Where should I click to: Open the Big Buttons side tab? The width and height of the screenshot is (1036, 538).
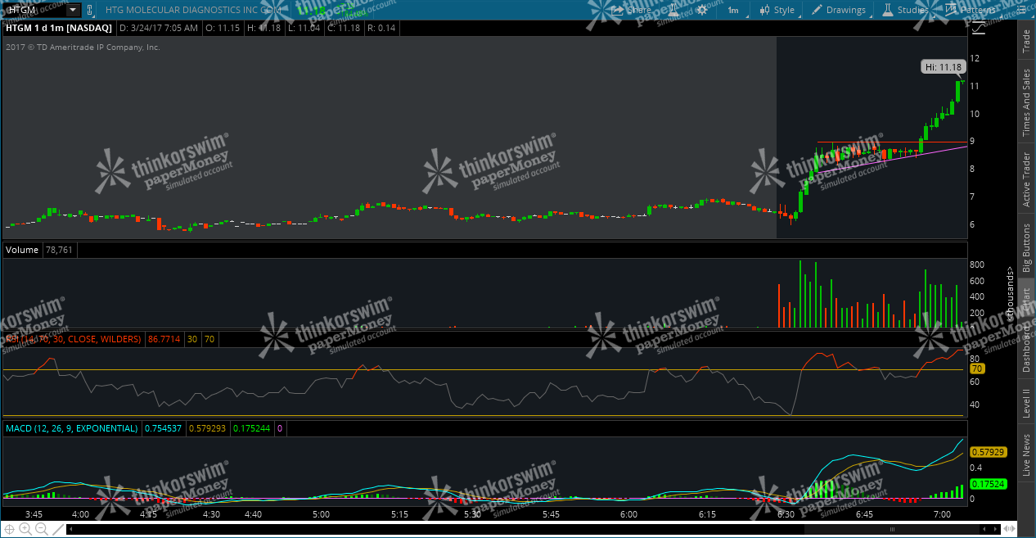coord(1026,247)
